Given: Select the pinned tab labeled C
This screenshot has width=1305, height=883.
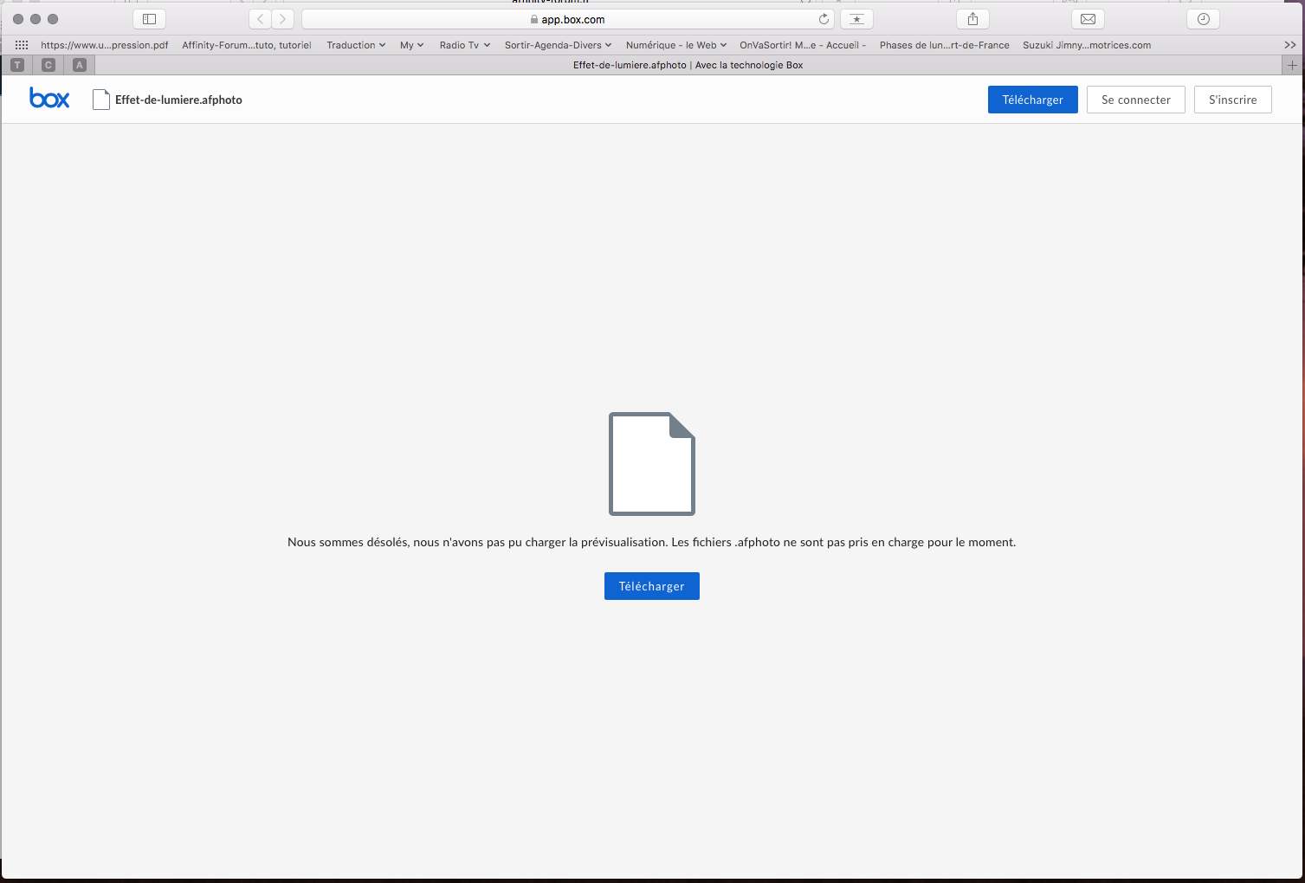Looking at the screenshot, I should click(48, 65).
